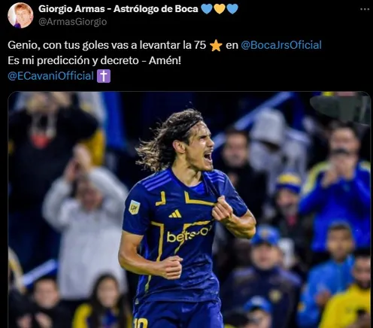
Task: Click the betsson sponsor text on jersey
Action: [189, 235]
